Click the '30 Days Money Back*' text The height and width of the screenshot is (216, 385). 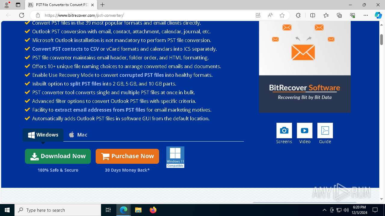(127, 170)
